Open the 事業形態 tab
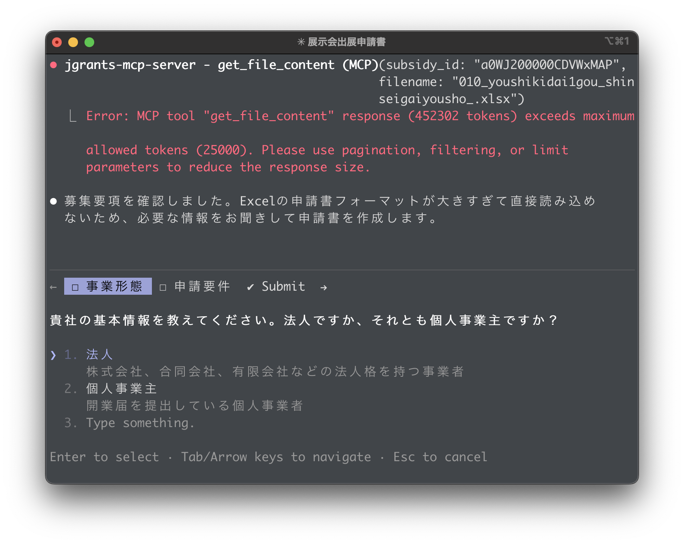The height and width of the screenshot is (544, 684). pyautogui.click(x=114, y=287)
